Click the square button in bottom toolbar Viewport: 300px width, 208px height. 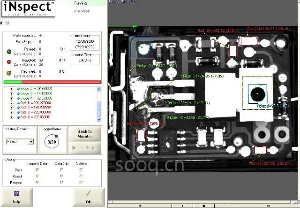click(x=203, y=206)
